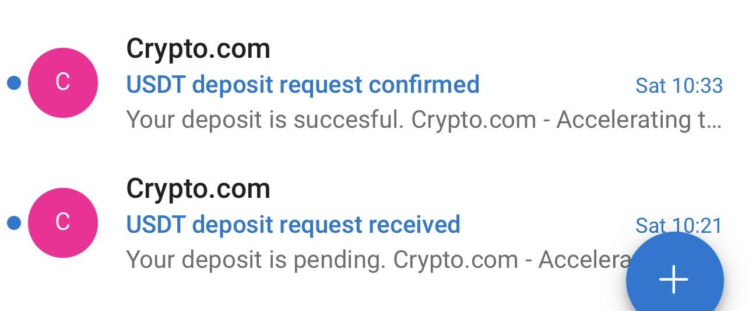The height and width of the screenshot is (311, 752).
Task: Click Crypto.com sender of Sat 10:21 email
Action: pyautogui.click(x=198, y=190)
